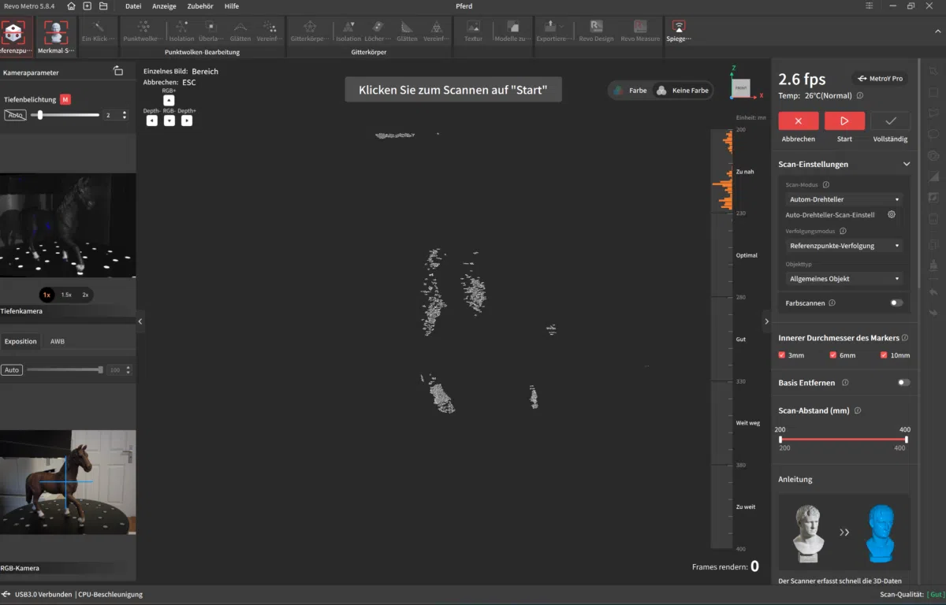Open the Auto-Drehteller-Scan-Einstellungen gear icon

pyautogui.click(x=892, y=214)
